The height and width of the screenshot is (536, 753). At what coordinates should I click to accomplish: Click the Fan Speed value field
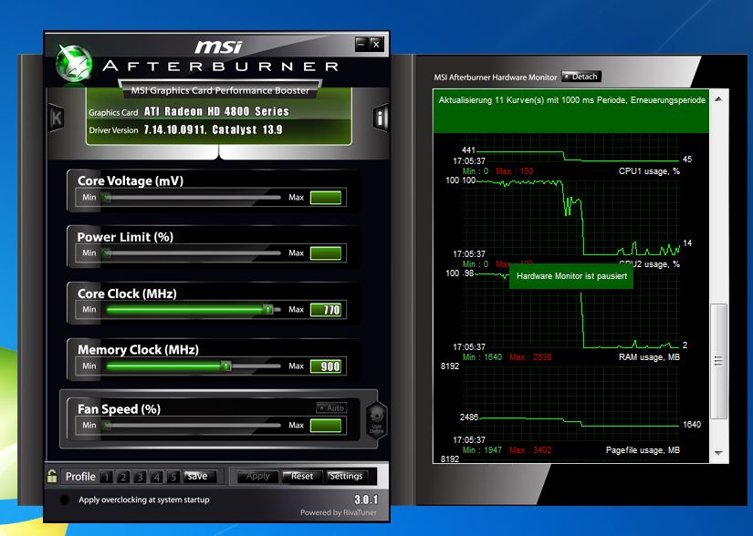[x=326, y=426]
